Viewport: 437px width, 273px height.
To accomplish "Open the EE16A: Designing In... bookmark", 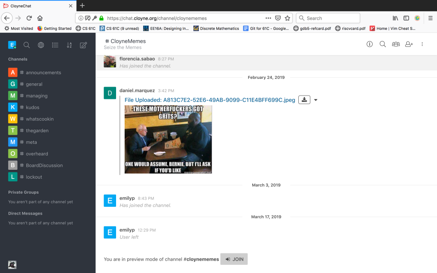I will pos(166,29).
